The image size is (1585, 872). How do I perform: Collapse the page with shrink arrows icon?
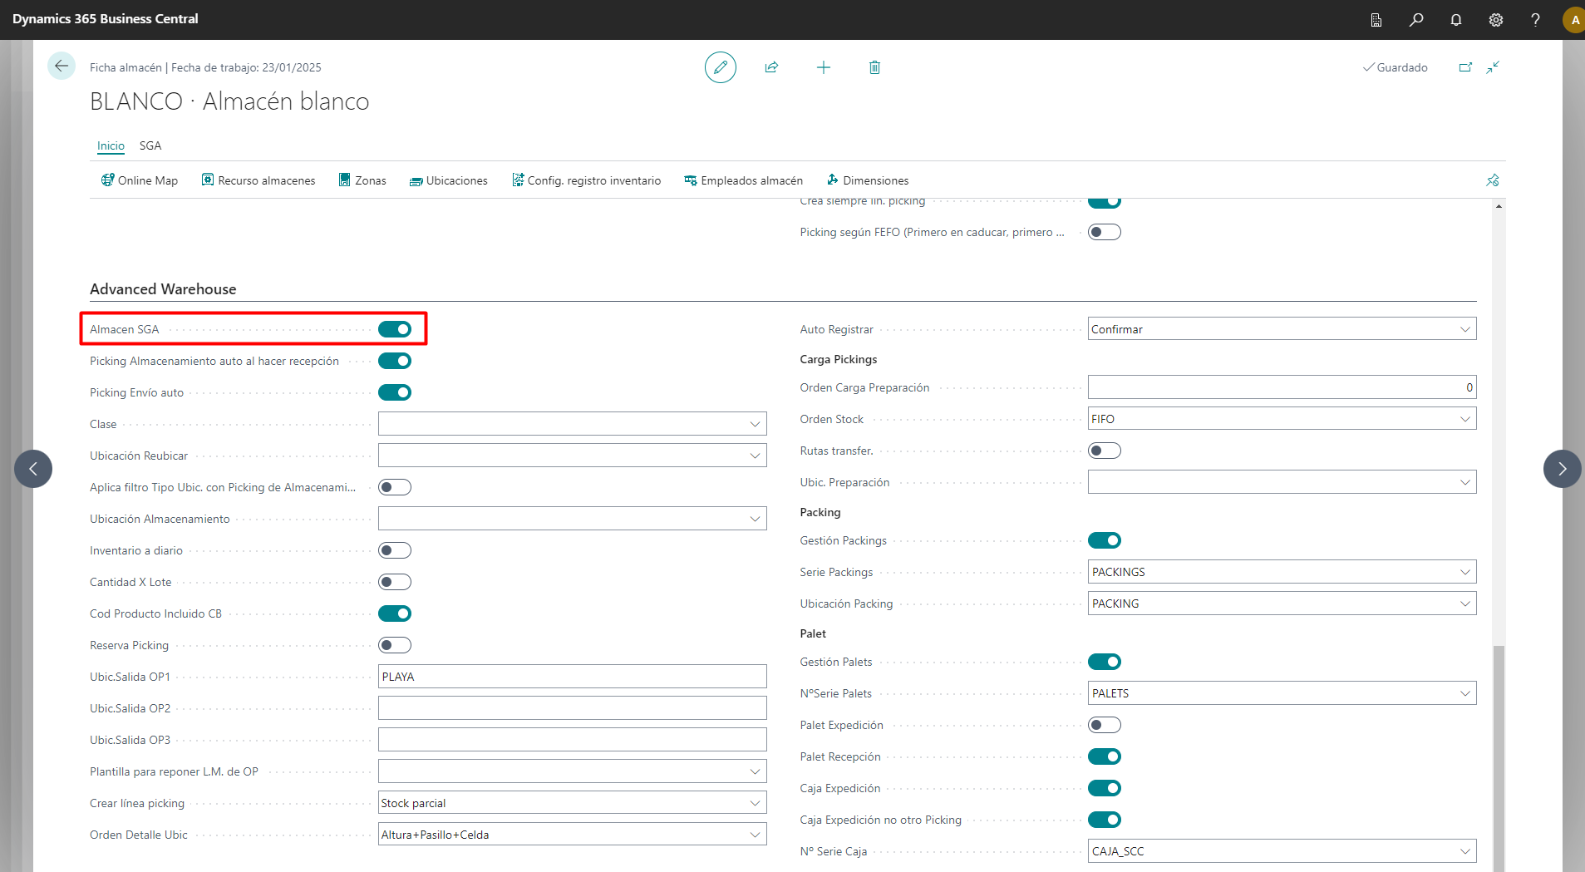click(x=1494, y=67)
